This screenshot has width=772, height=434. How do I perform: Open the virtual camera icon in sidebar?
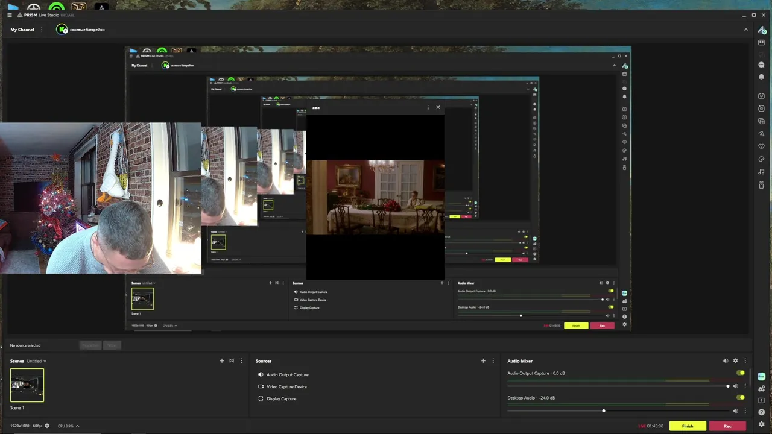click(x=762, y=108)
